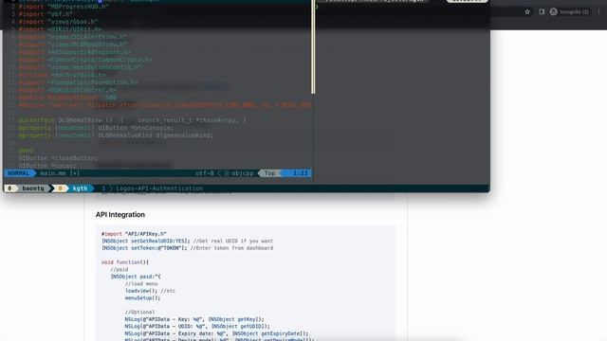Click the NORMAL mode indicator in statusline

(x=18, y=173)
